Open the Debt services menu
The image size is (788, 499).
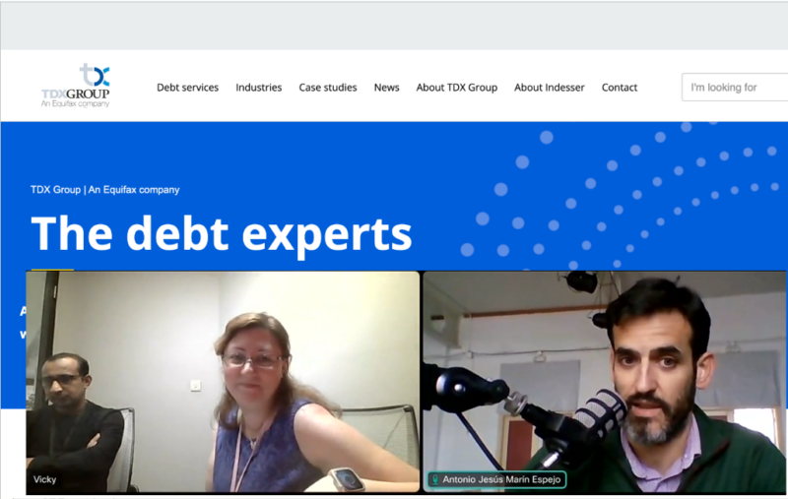(x=187, y=88)
